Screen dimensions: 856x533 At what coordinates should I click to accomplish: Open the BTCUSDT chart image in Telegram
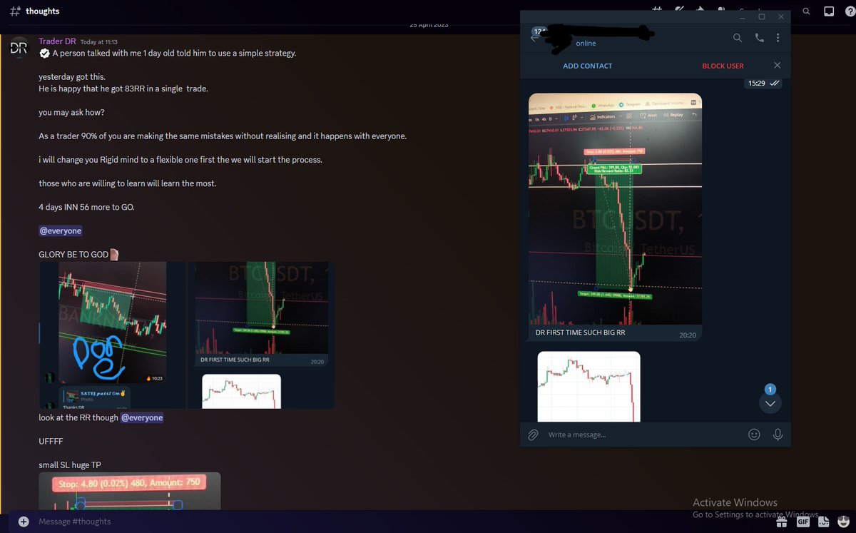(x=615, y=209)
